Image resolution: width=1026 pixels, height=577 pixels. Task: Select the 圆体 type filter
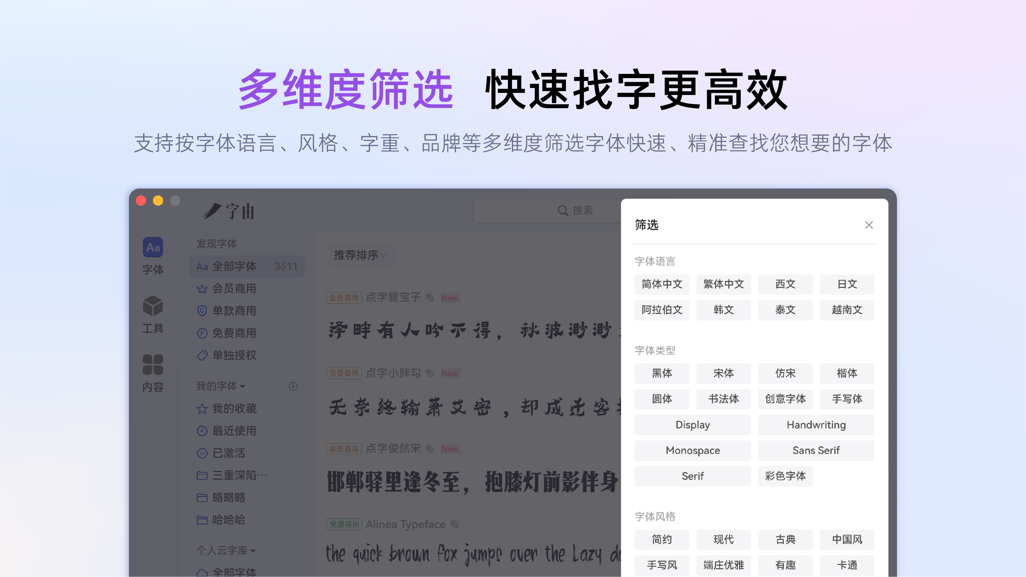[662, 399]
